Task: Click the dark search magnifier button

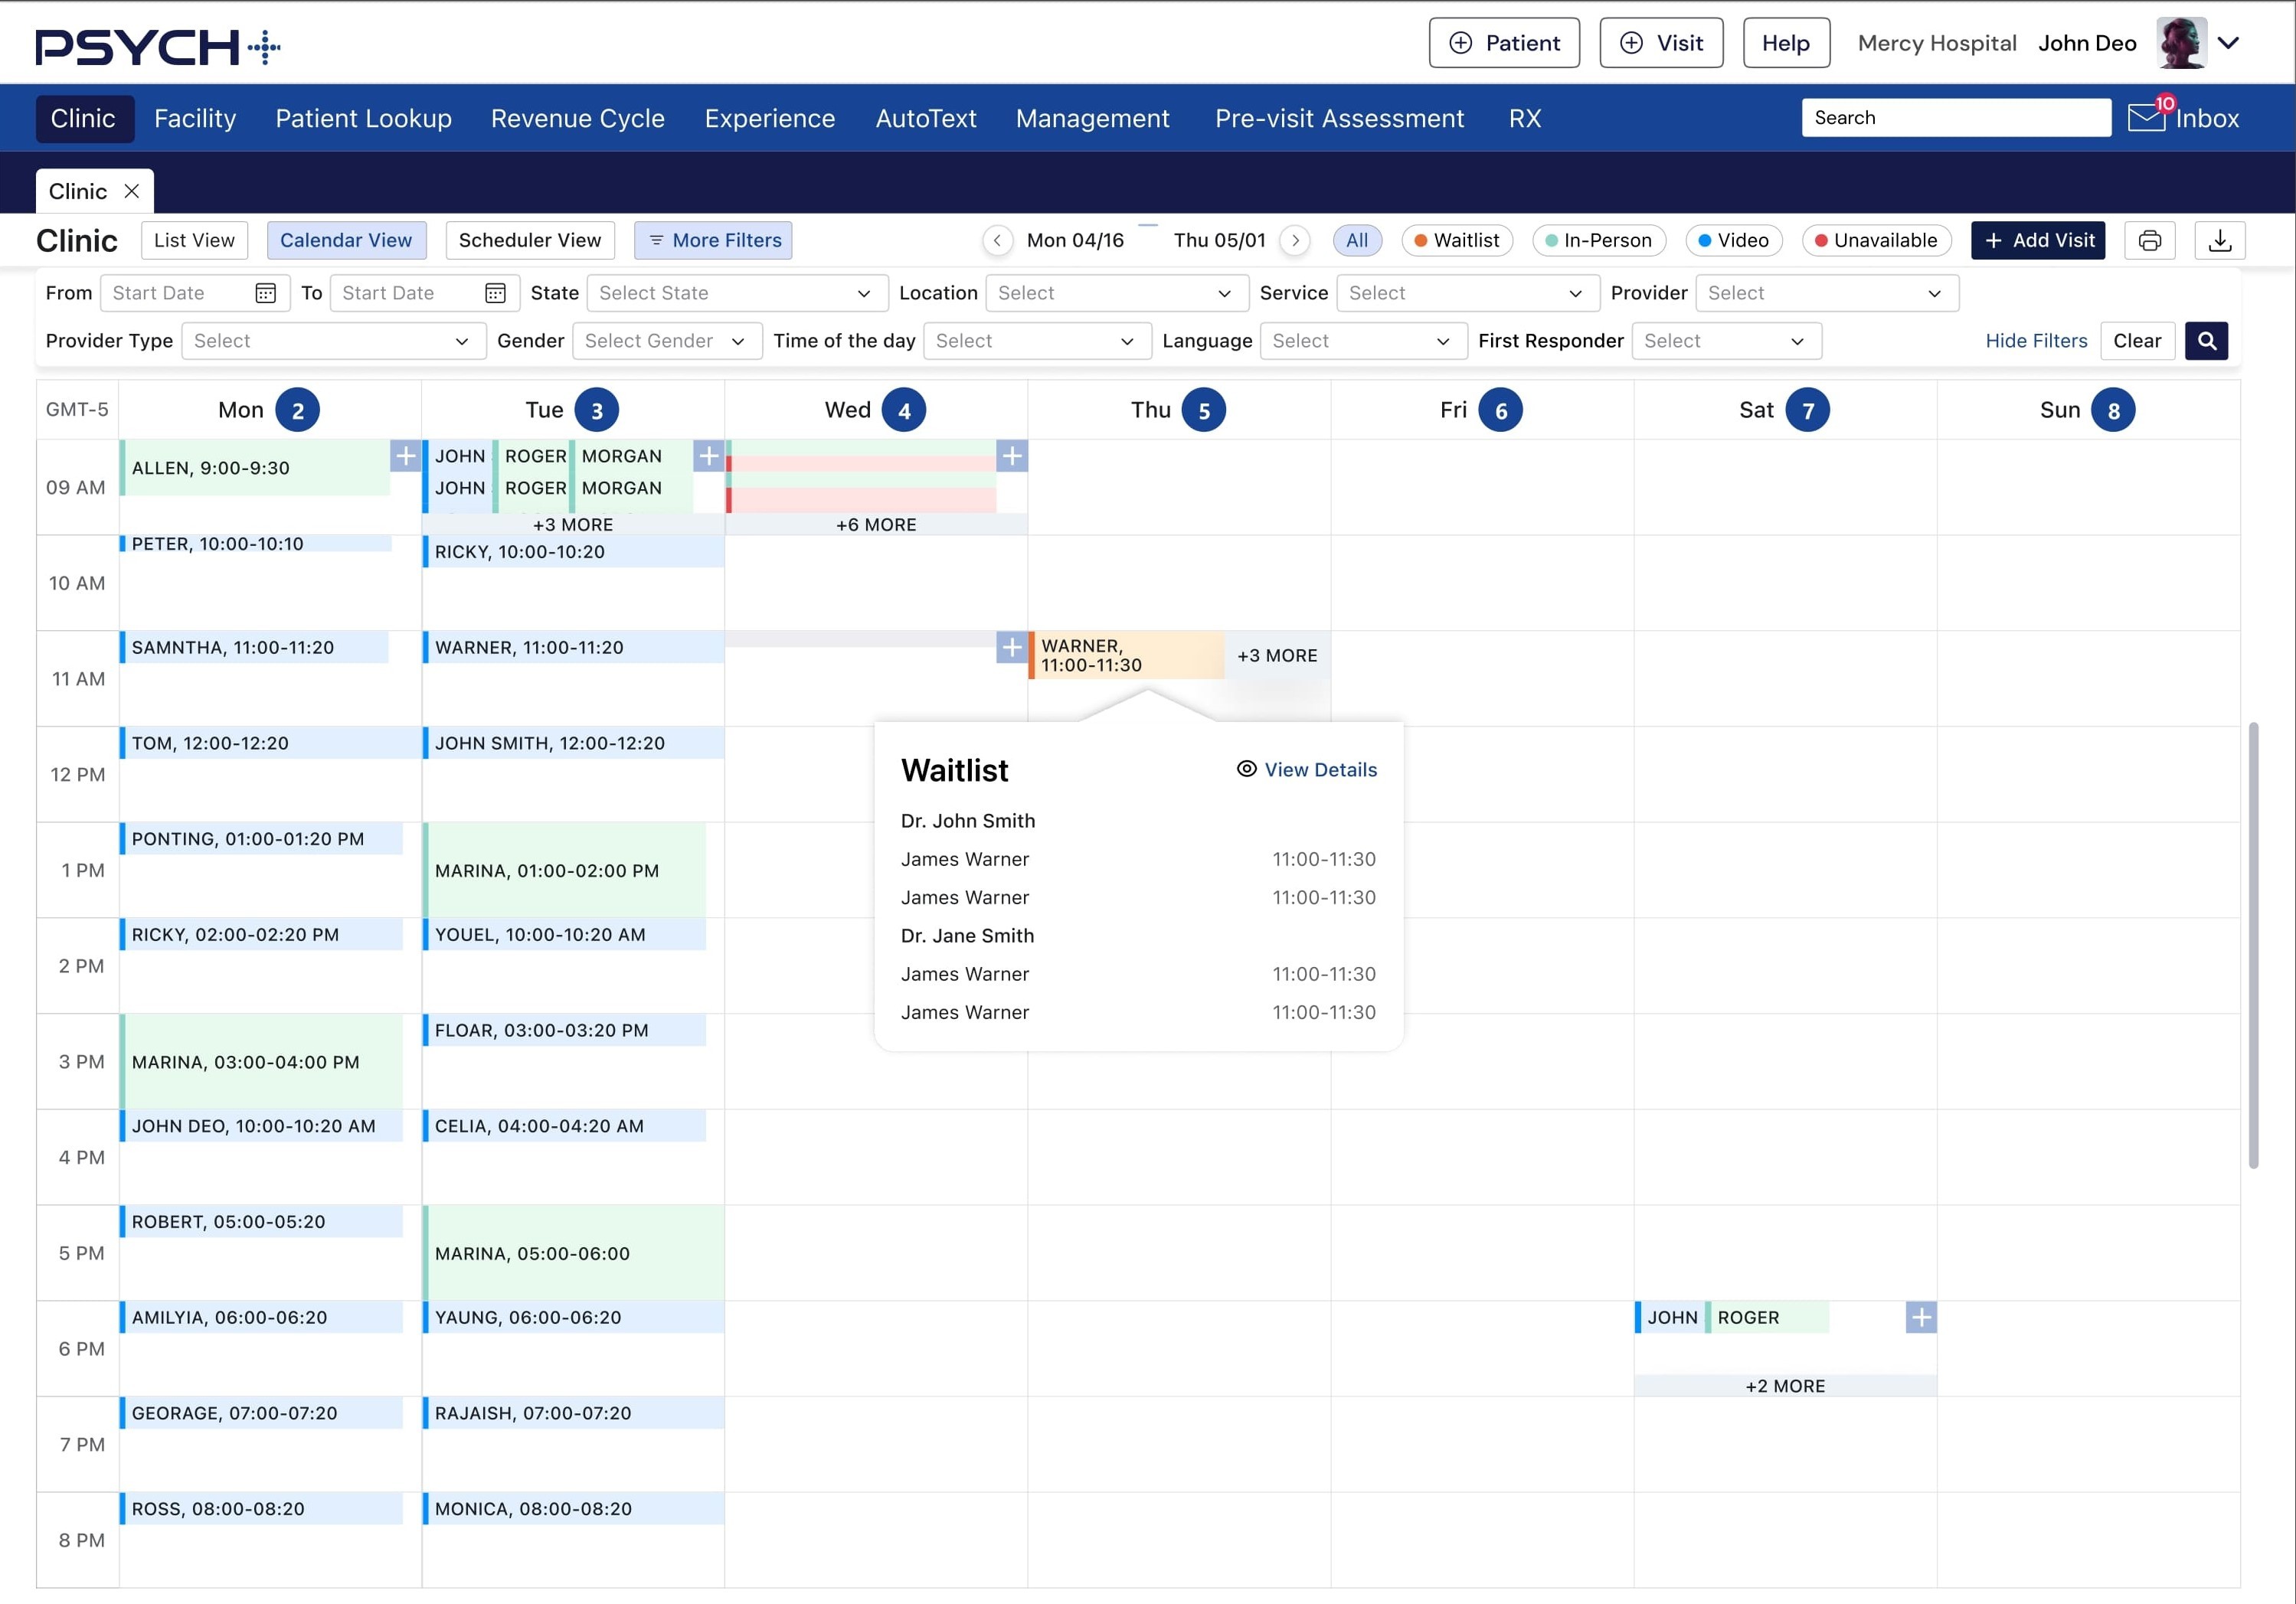Action: (x=2206, y=341)
